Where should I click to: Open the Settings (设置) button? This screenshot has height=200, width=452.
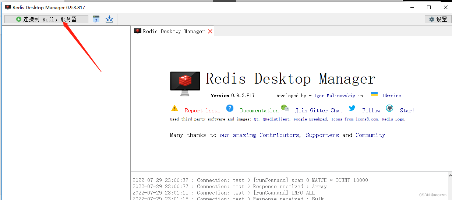pyautogui.click(x=438, y=19)
